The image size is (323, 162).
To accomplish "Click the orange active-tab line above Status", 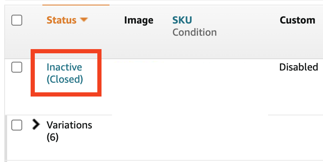I will coord(76,5).
